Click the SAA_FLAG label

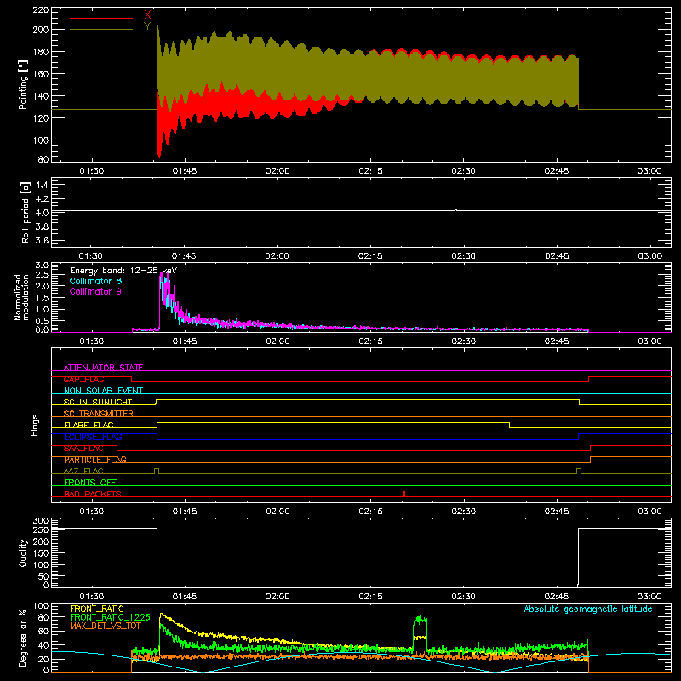[x=83, y=448]
